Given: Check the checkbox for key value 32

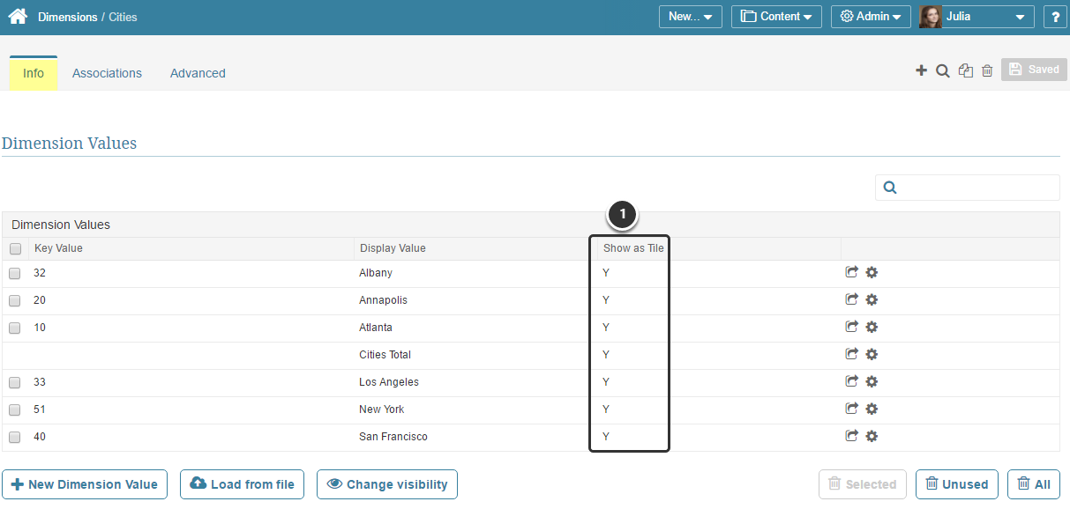Looking at the screenshot, I should pyautogui.click(x=15, y=272).
